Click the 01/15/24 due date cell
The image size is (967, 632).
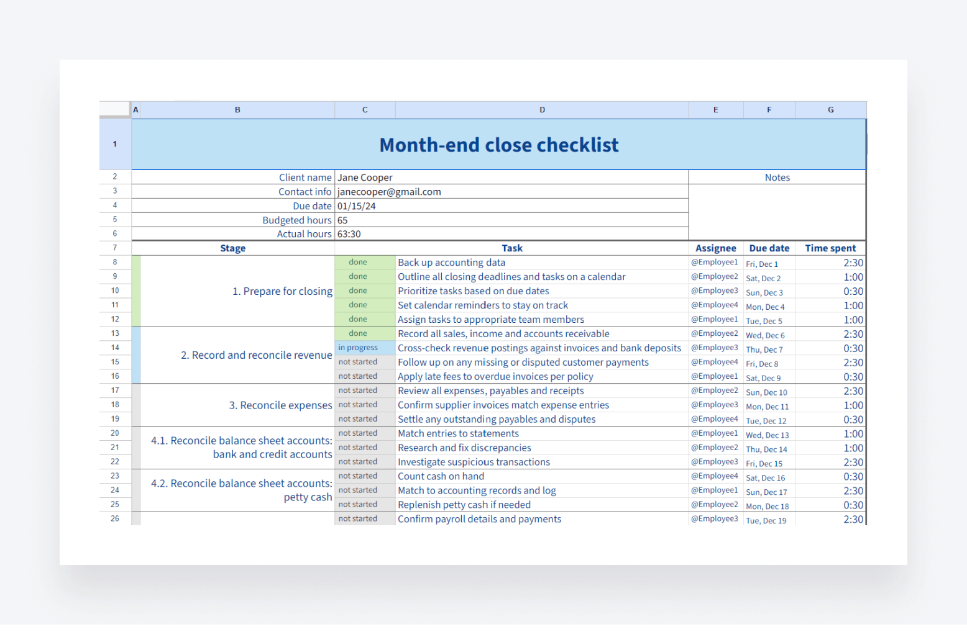click(511, 206)
